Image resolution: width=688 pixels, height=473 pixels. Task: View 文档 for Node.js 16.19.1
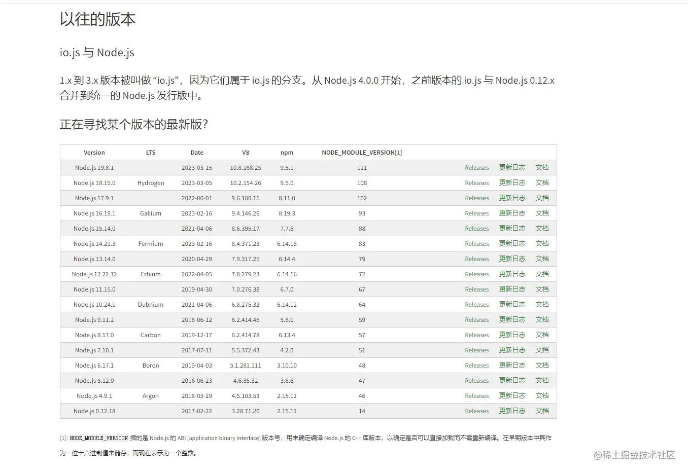click(542, 213)
